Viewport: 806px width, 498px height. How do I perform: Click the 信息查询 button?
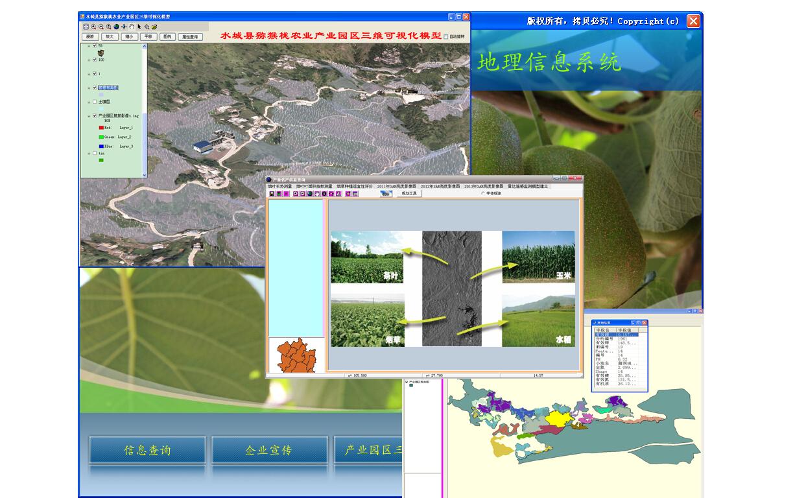(x=147, y=450)
